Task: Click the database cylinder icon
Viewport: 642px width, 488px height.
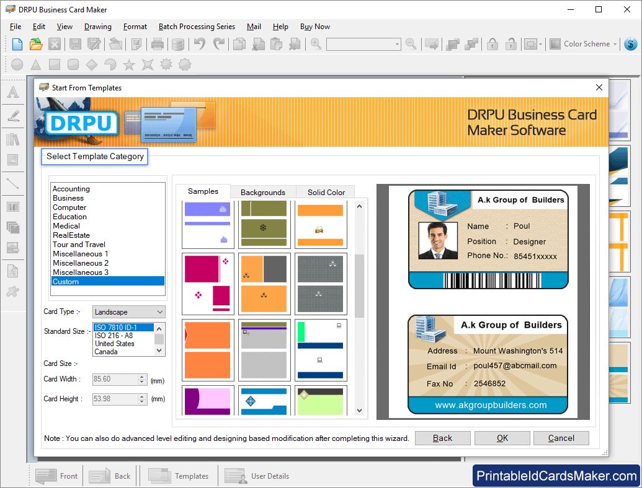Action: pos(177,44)
